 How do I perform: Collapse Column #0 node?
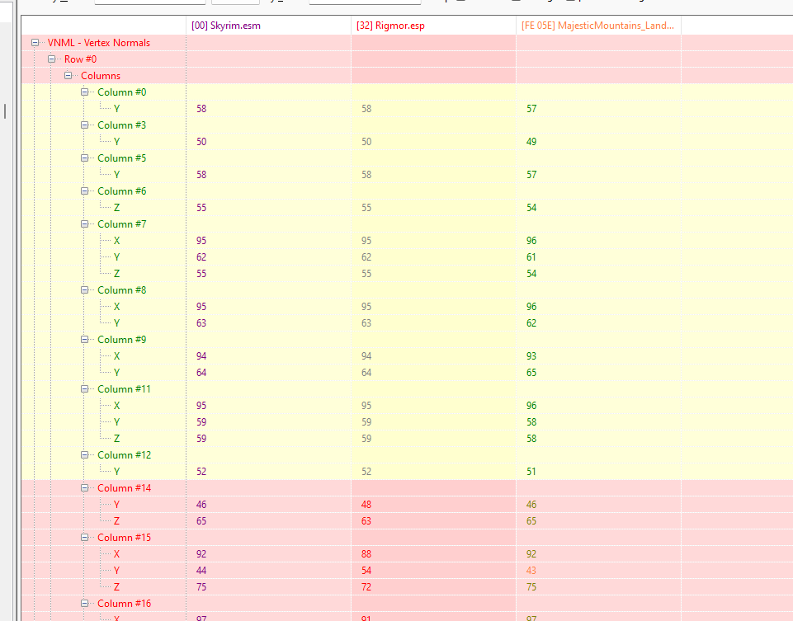85,92
